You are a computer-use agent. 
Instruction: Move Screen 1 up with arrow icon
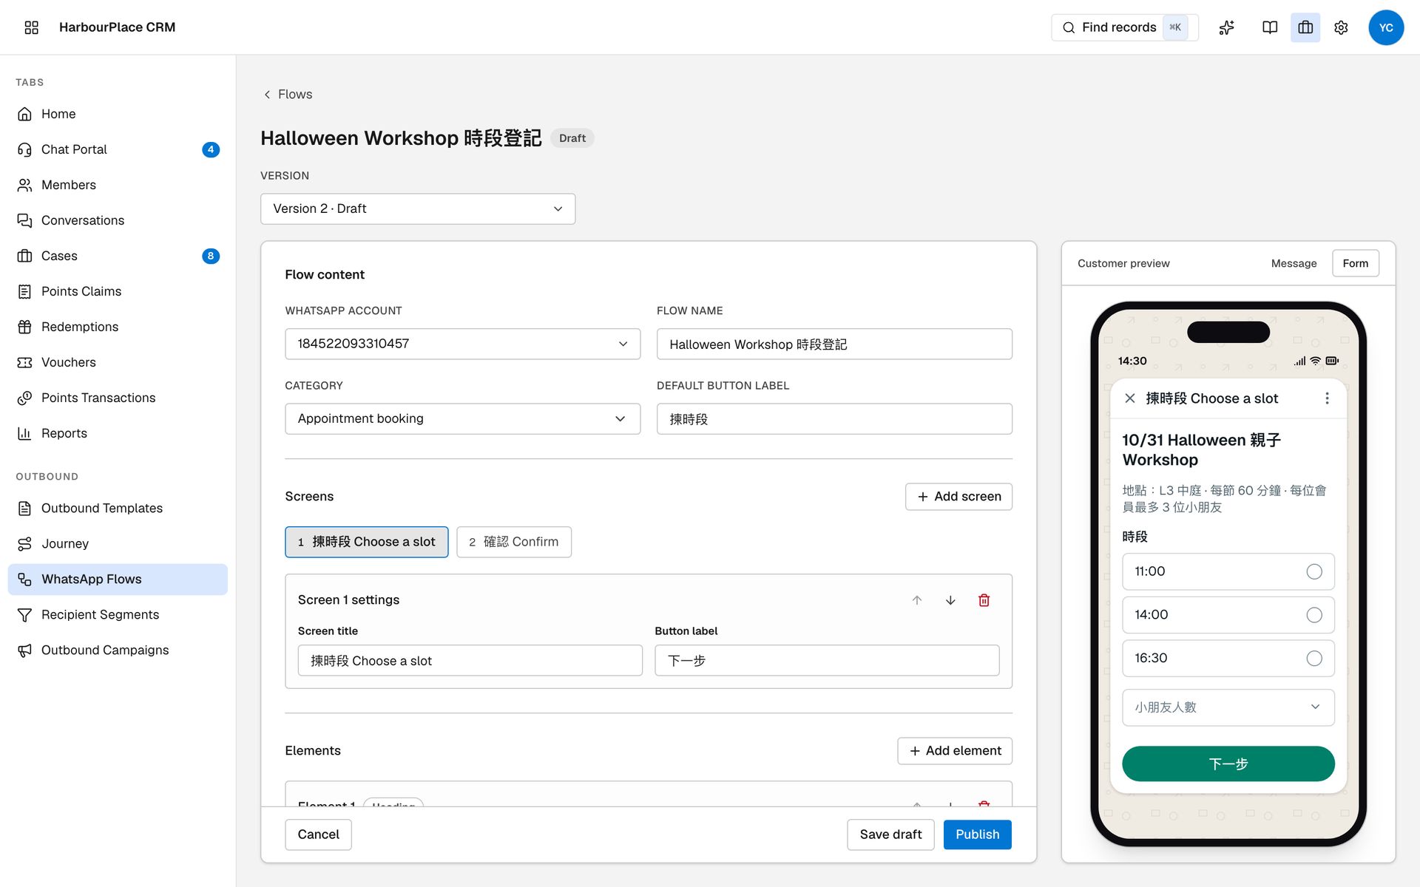tap(917, 600)
